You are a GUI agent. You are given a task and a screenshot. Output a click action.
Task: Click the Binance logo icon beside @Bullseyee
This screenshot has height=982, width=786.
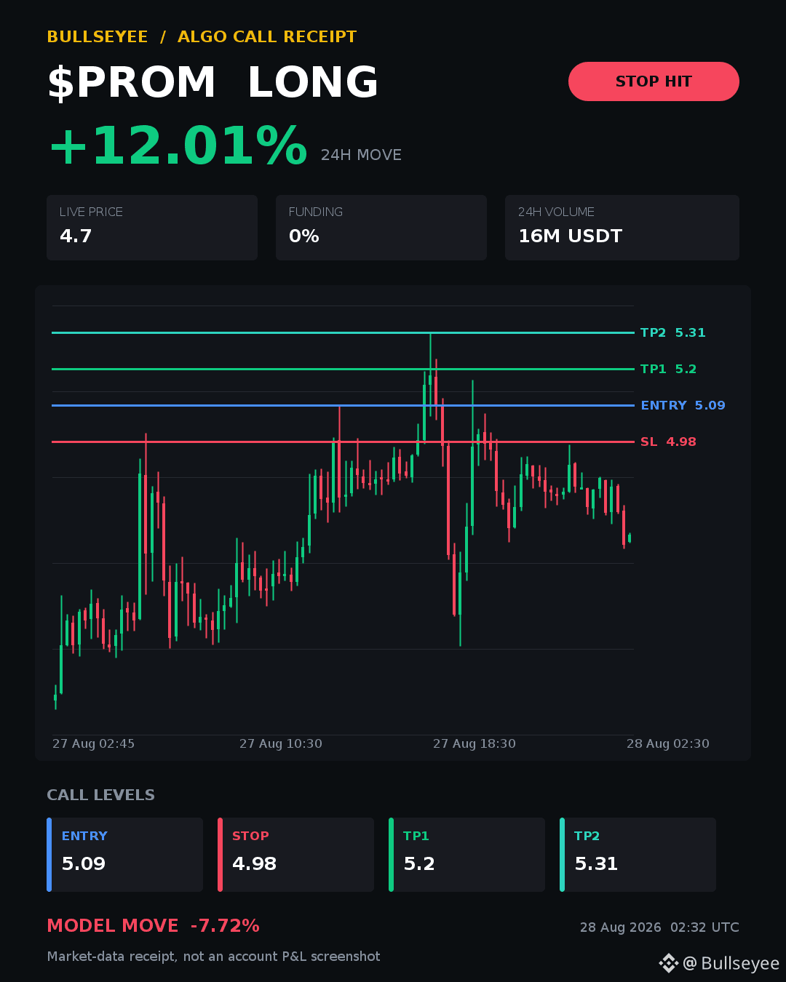[668, 963]
